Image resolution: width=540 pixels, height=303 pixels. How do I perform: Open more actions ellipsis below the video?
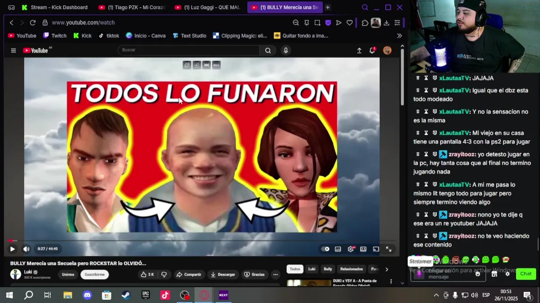pos(275,274)
